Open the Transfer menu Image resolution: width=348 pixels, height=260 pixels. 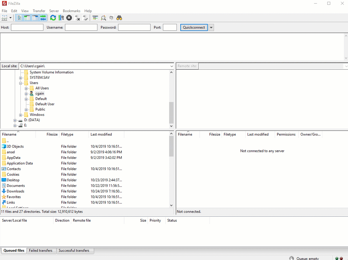(x=39, y=11)
